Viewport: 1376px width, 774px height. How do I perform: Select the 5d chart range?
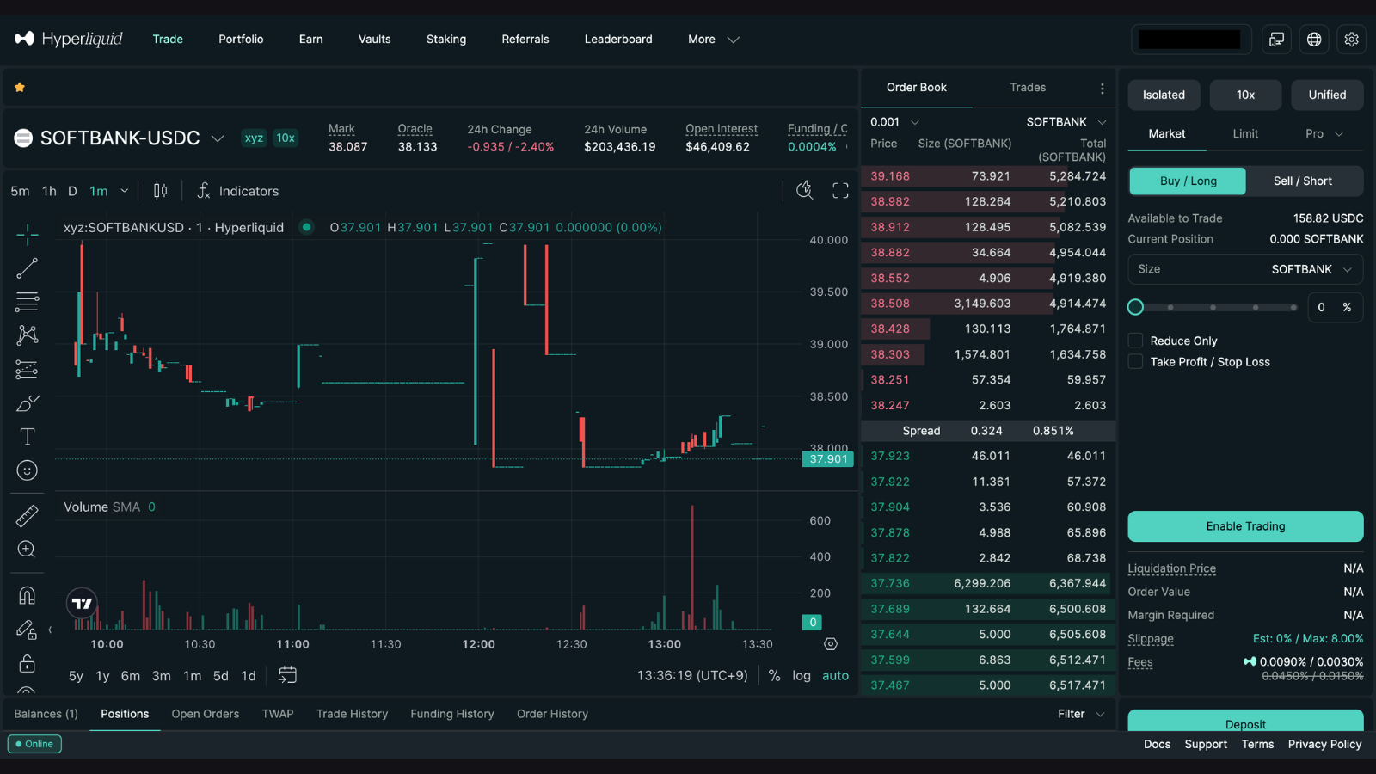pos(221,676)
